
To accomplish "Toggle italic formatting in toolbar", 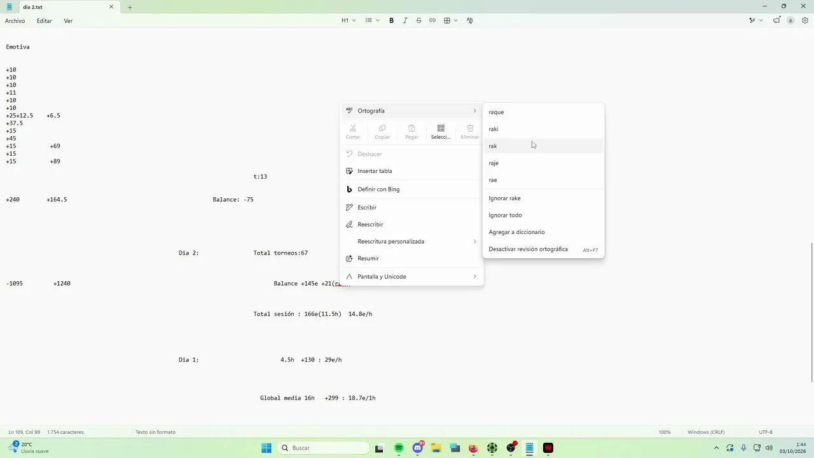I will (x=405, y=20).
